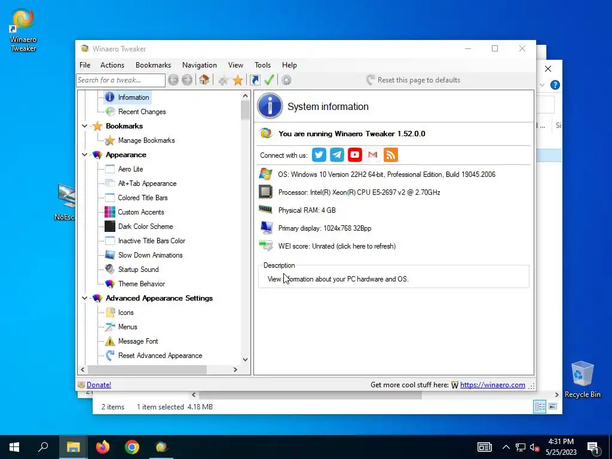
Task: Open the Telegram social link icon
Action: [337, 155]
